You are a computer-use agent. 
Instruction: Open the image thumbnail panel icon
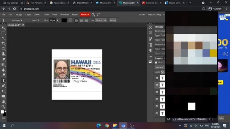150,62
